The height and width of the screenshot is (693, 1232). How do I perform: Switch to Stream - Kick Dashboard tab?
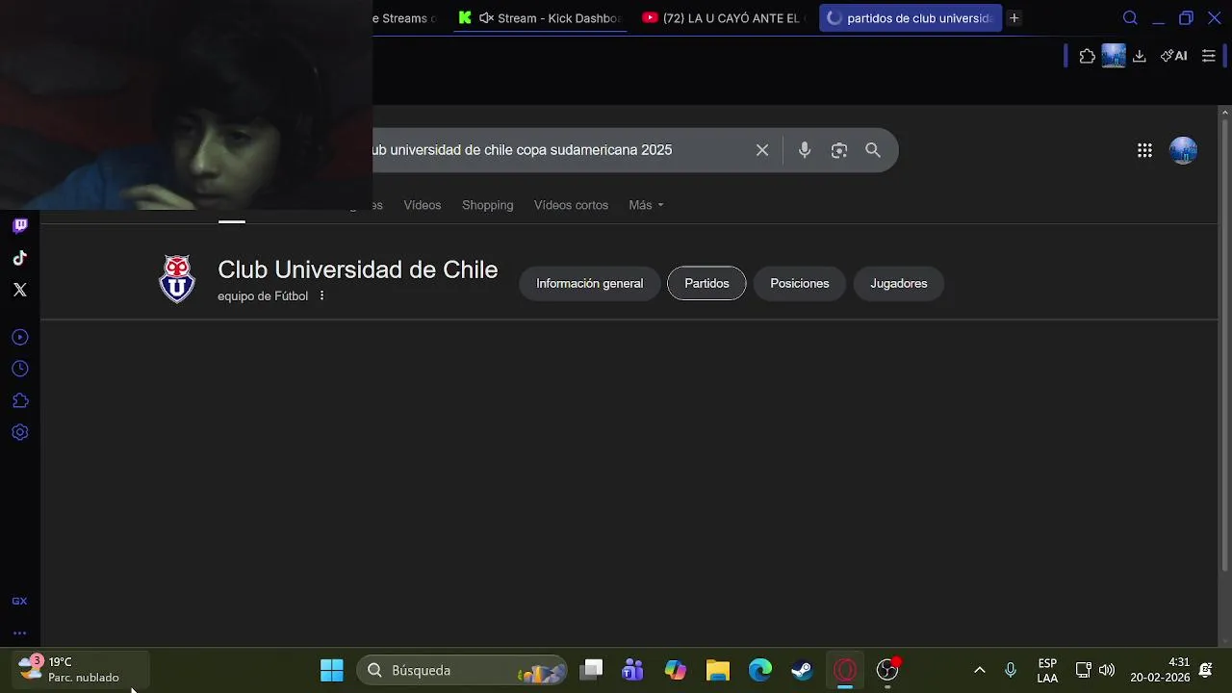coord(541,18)
